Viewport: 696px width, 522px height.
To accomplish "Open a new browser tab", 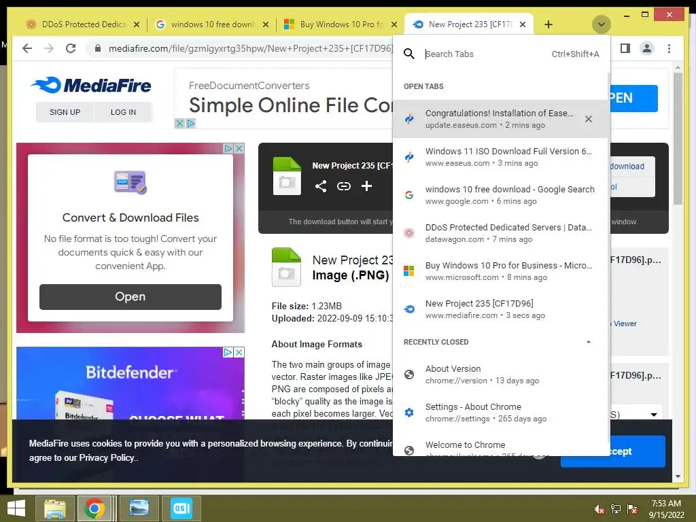I will point(549,24).
